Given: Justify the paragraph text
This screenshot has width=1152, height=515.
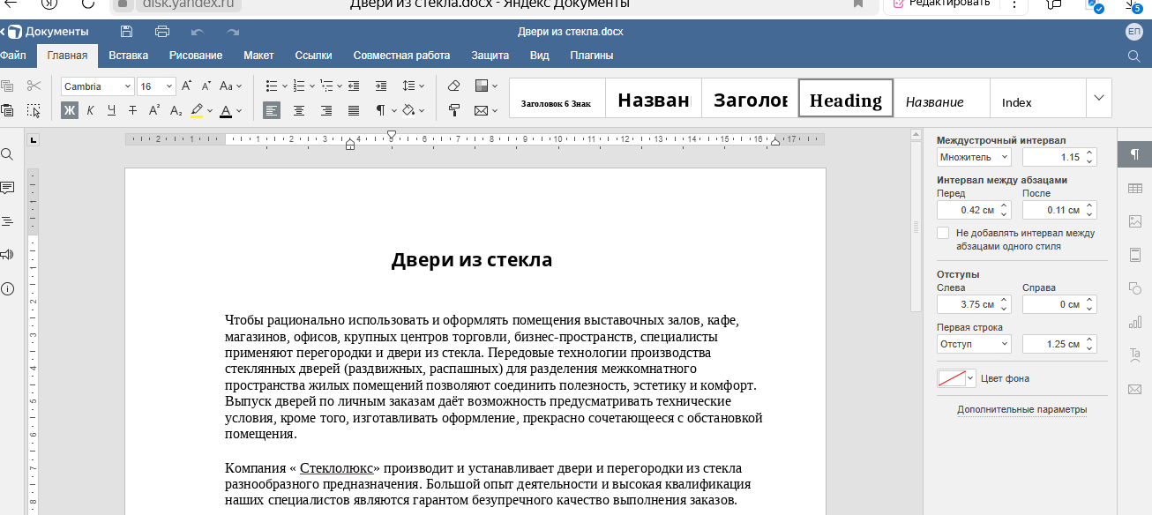Looking at the screenshot, I should click(x=354, y=110).
